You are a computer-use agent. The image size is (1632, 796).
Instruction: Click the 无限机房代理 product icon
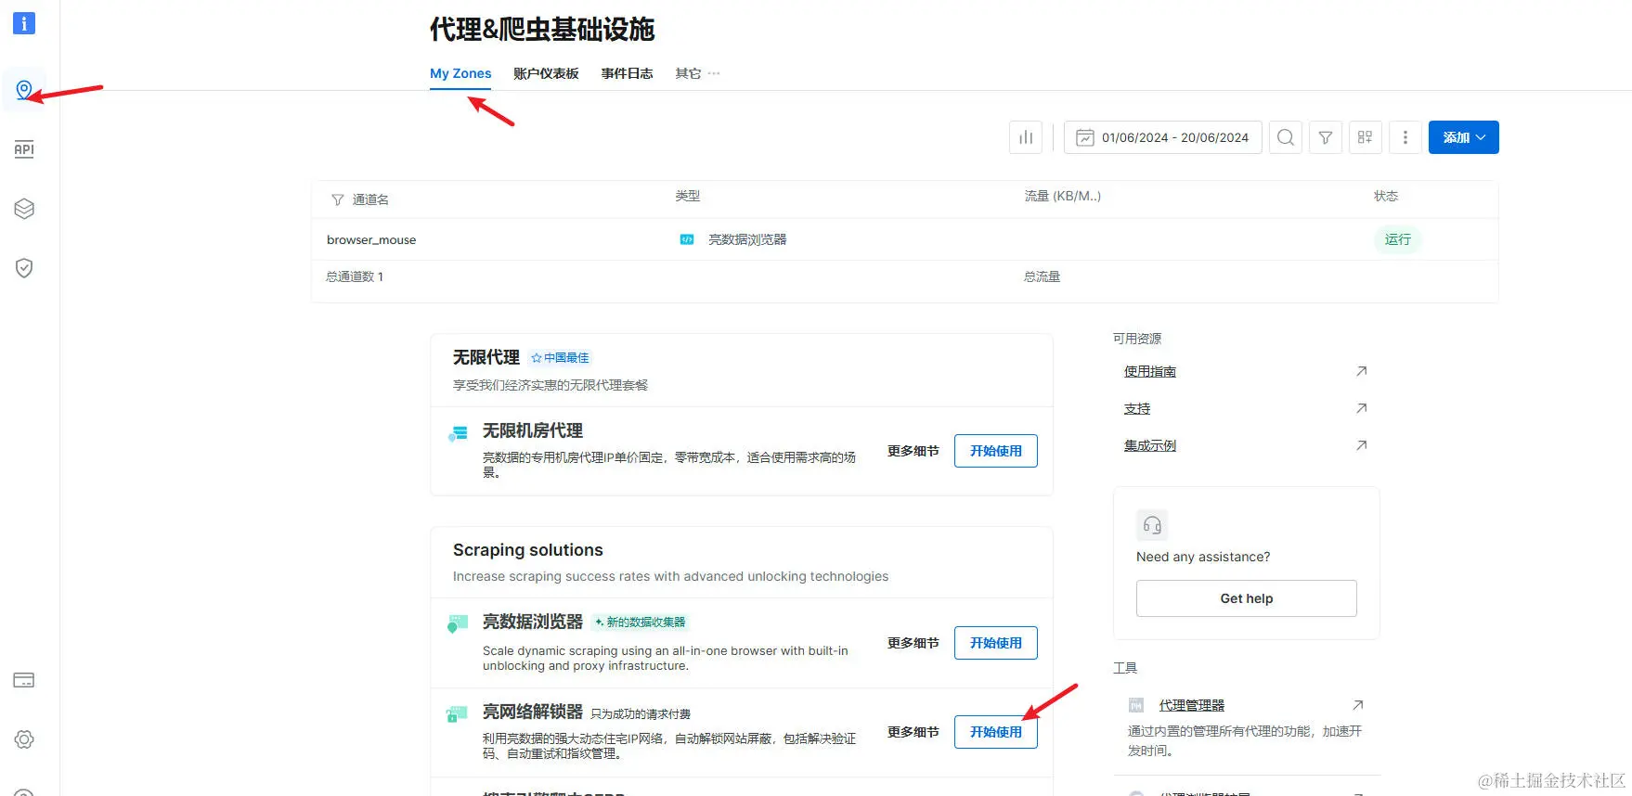pyautogui.click(x=459, y=434)
